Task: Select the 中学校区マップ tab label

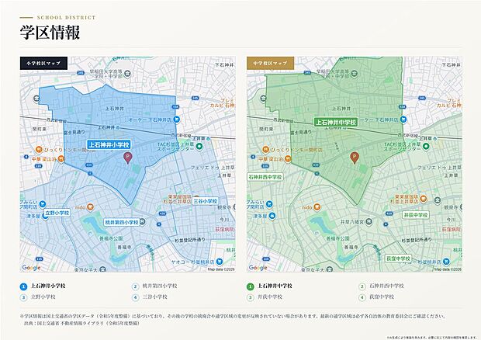Action: pos(270,63)
